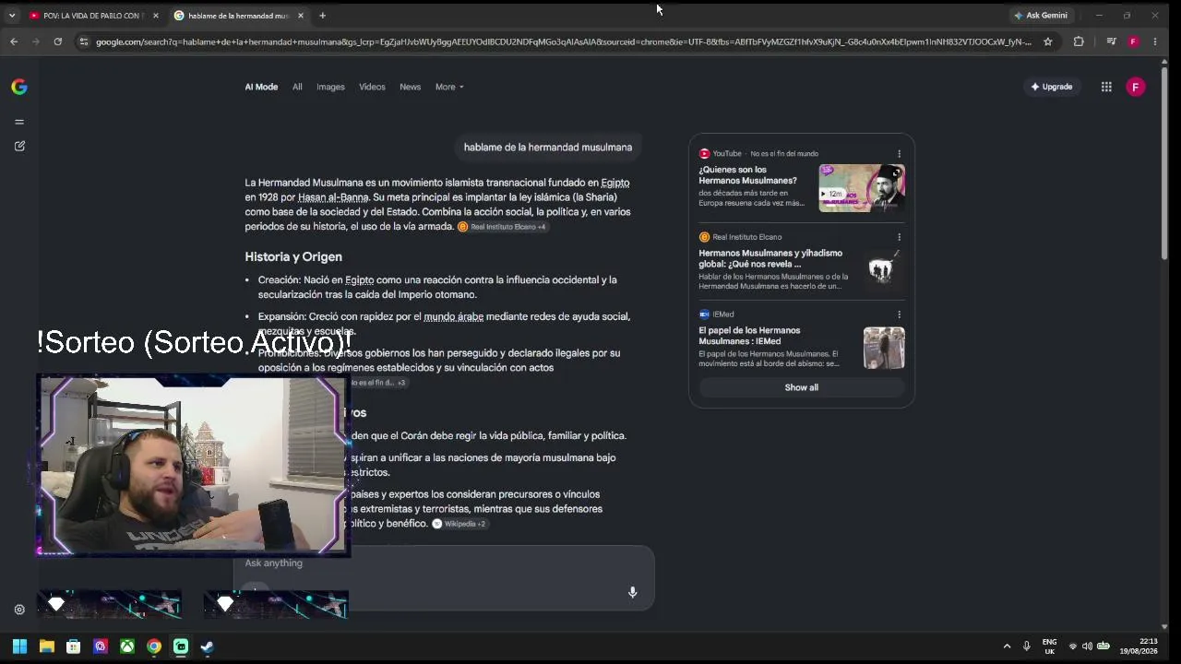The width and height of the screenshot is (1181, 664).
Task: View site information icon in address bar
Action: [x=84, y=41]
